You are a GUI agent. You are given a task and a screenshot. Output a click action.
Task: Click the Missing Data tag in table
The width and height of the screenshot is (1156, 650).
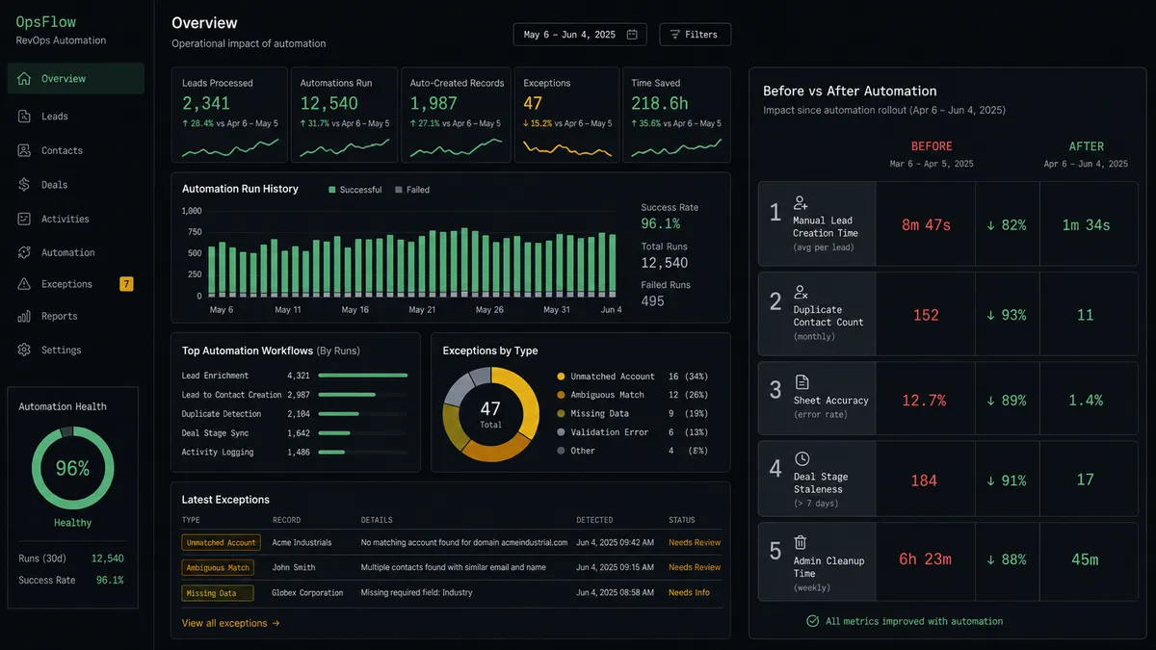point(218,592)
